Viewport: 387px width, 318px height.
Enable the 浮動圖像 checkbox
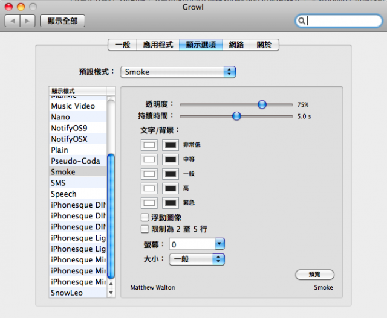point(145,217)
